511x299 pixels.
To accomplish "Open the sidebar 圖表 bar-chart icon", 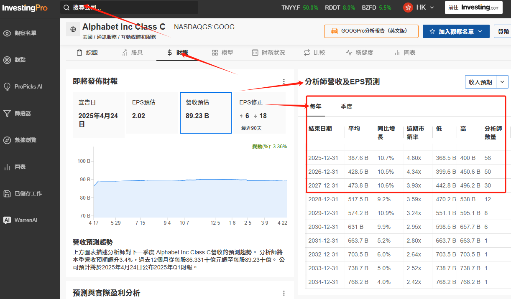I will (7, 167).
